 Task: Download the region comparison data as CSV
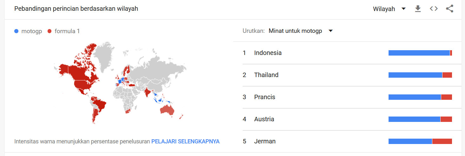(x=418, y=9)
